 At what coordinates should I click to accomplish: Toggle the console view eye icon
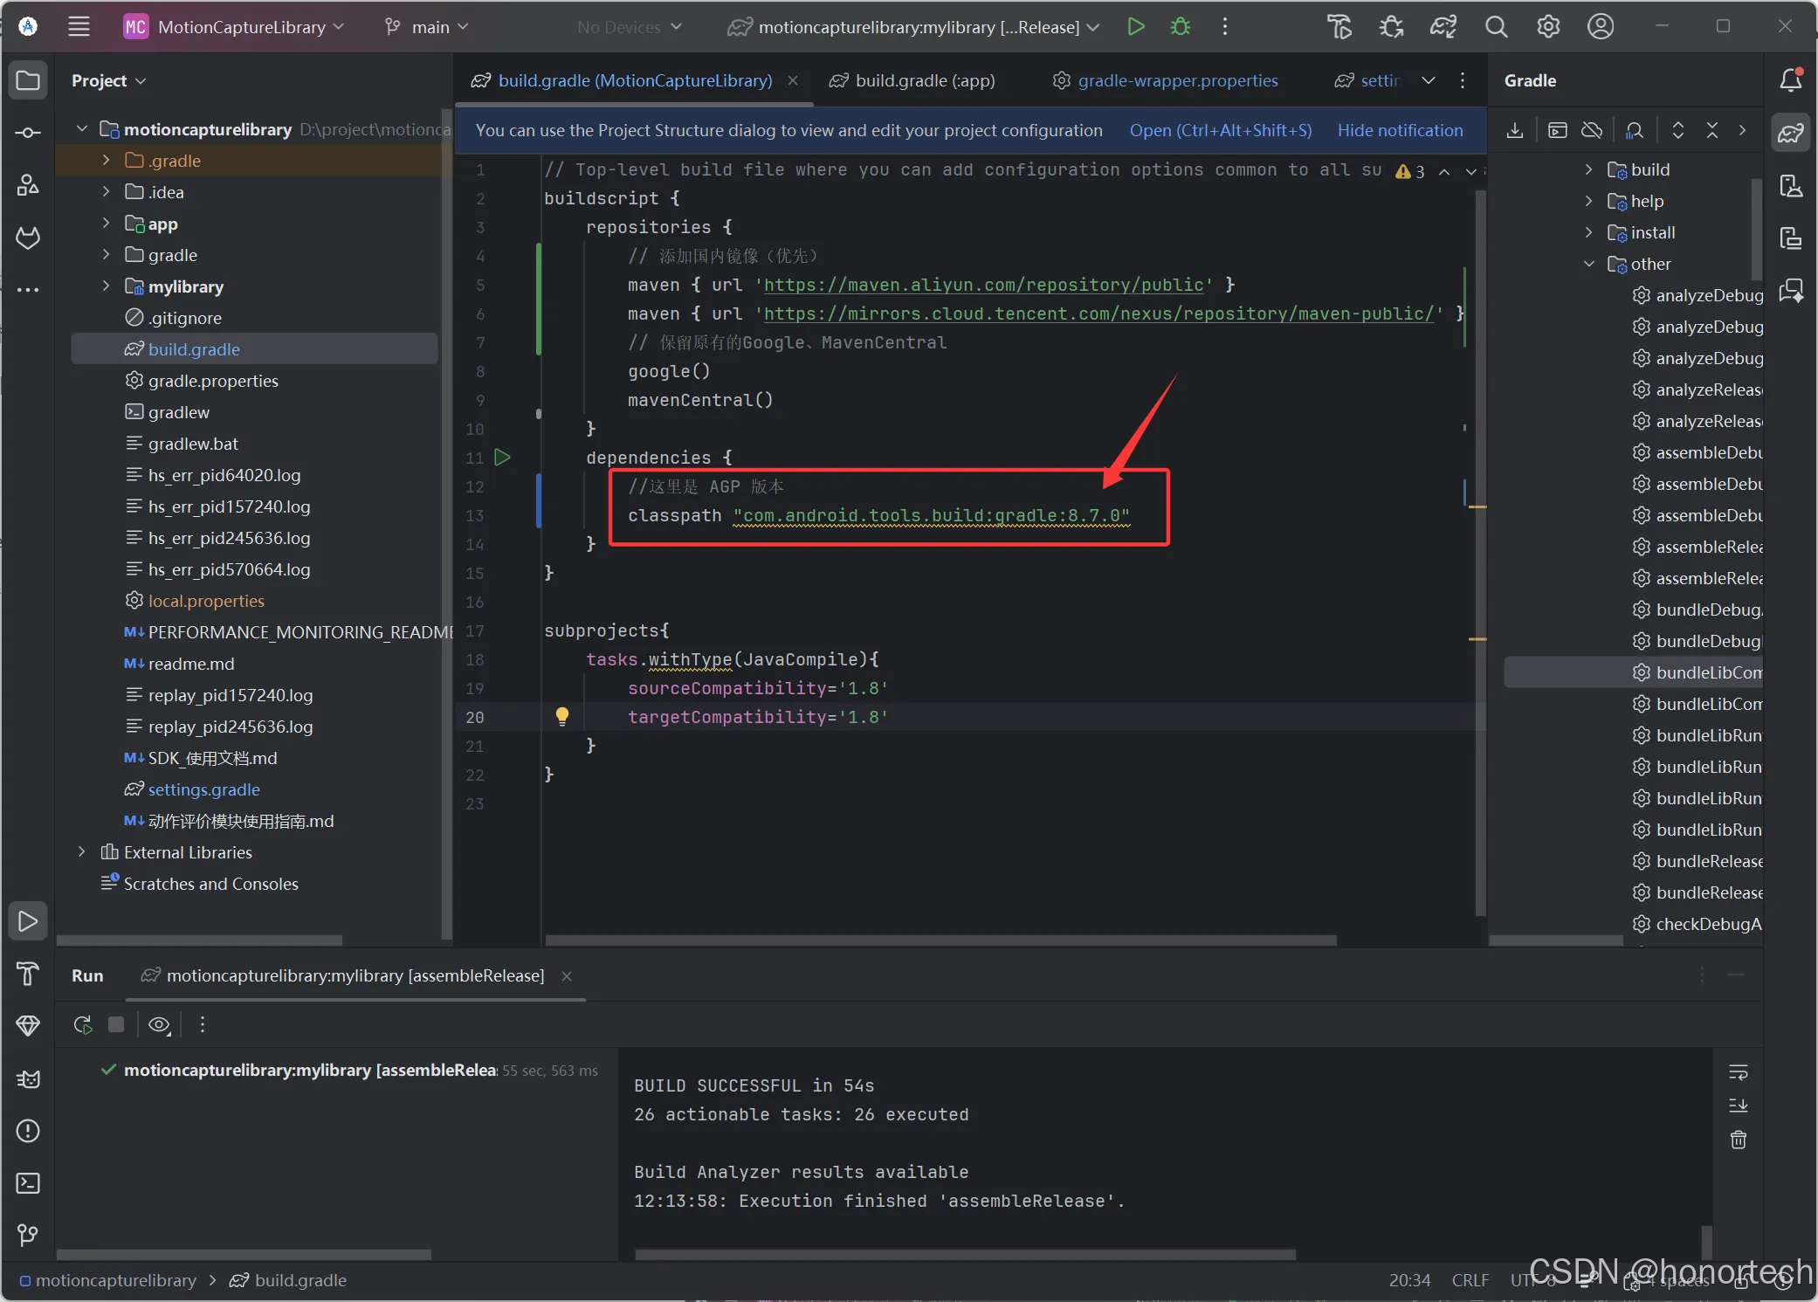(x=159, y=1024)
